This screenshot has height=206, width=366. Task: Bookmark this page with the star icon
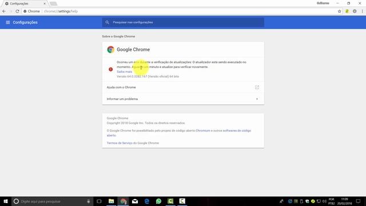coord(339,11)
